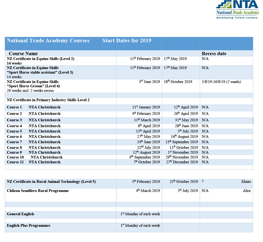Click '29th November 2019' end date

182,157
